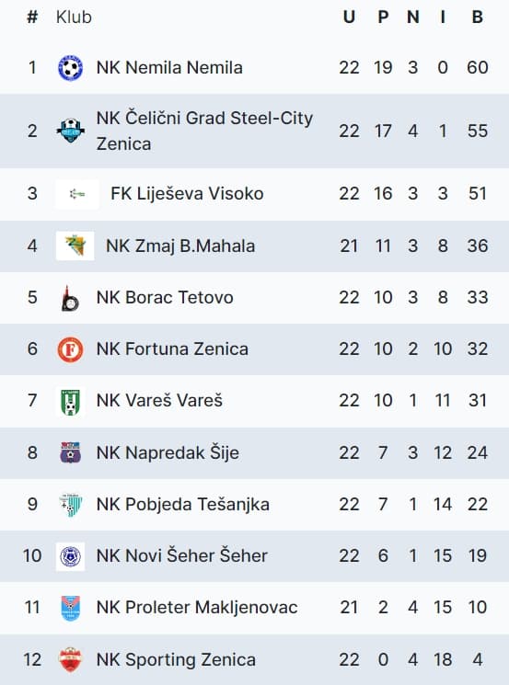The image size is (509, 685).
Task: Click the NK Pobjeda Tešanjka logo
Action: [70, 504]
